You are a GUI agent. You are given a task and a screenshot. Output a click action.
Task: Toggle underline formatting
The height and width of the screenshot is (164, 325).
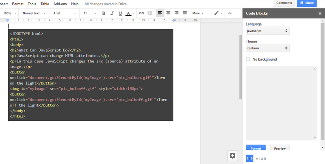(120, 13)
